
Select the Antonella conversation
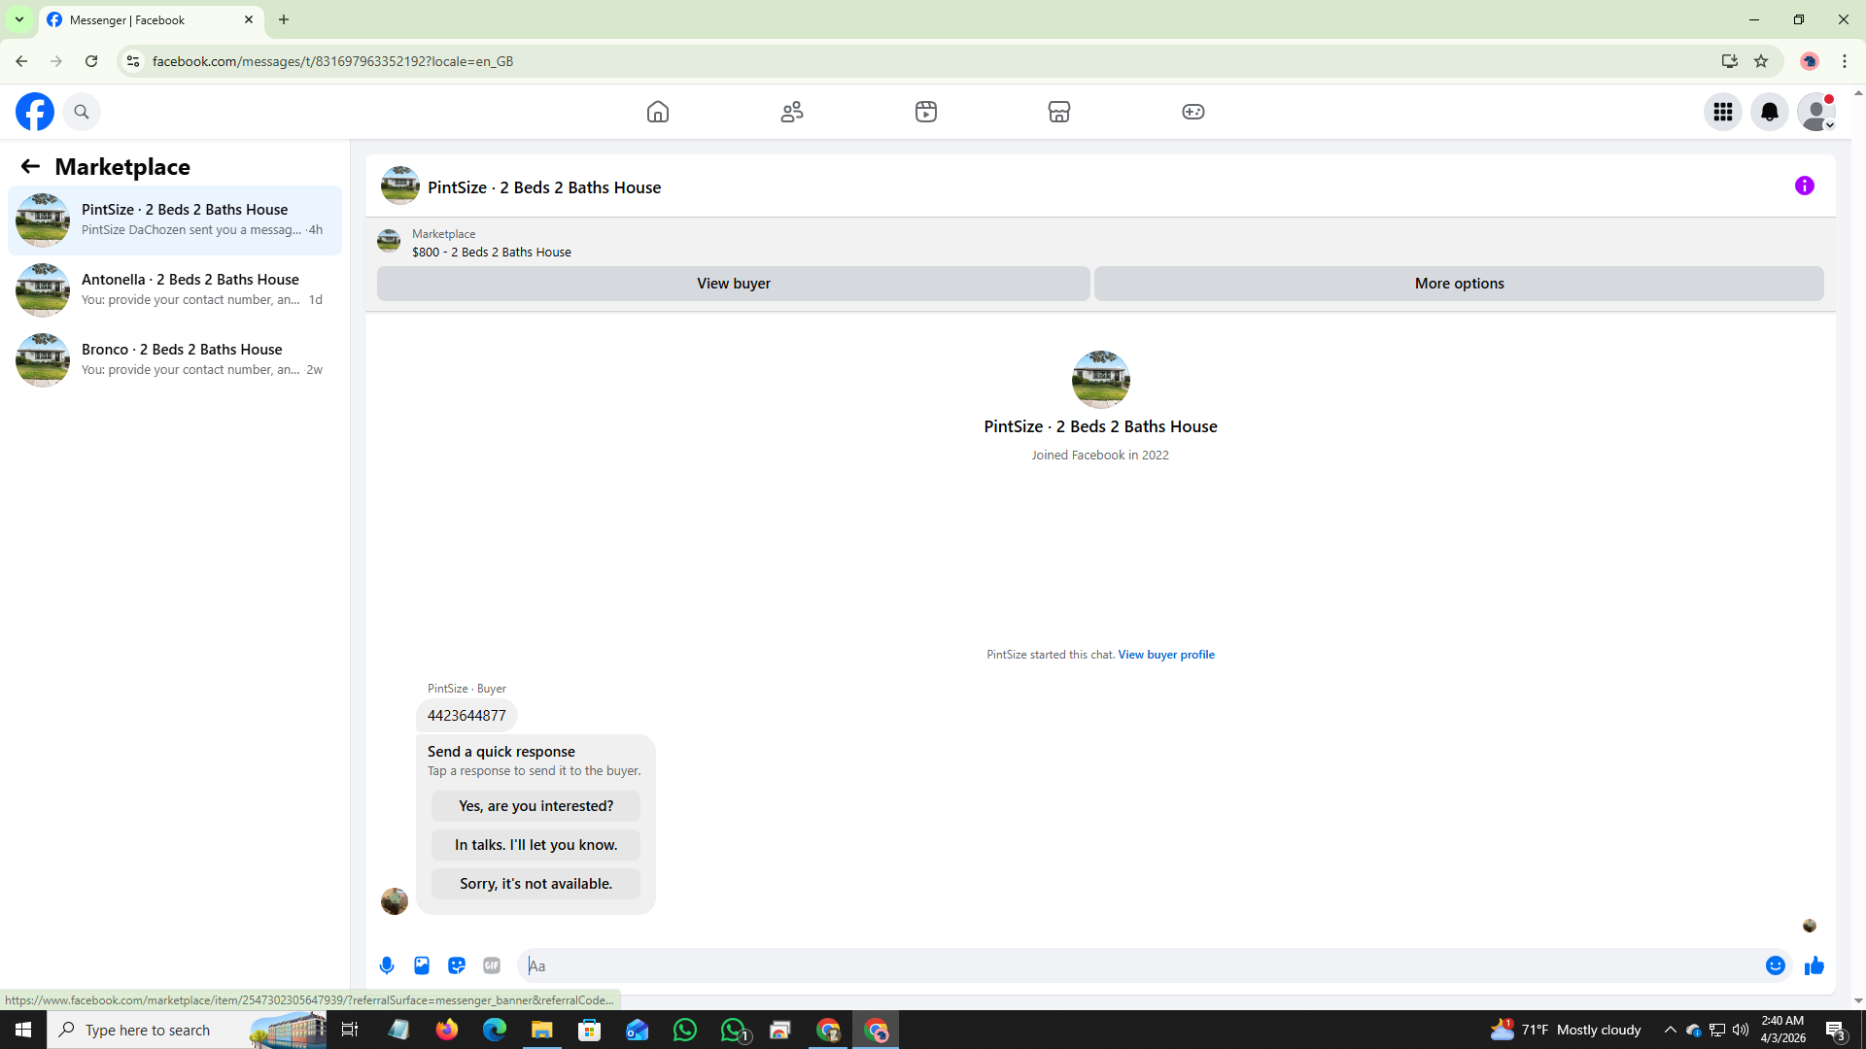(175, 290)
